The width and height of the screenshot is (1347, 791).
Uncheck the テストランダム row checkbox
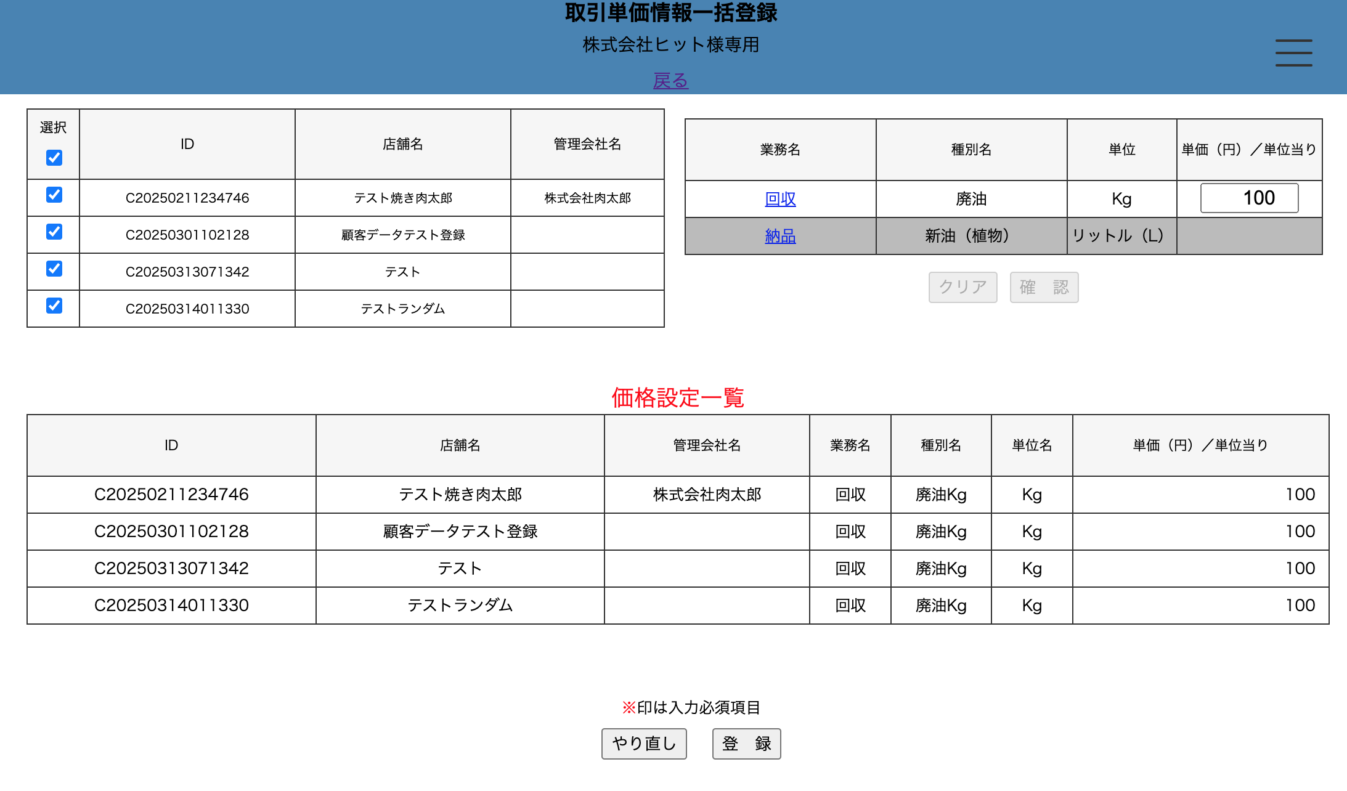54,306
